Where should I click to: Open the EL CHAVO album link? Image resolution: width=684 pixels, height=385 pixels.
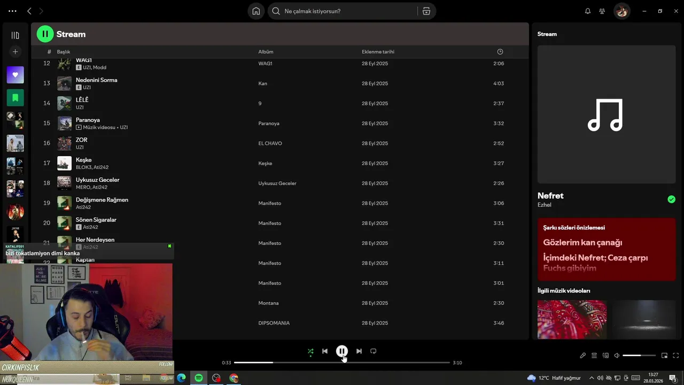[x=270, y=143]
